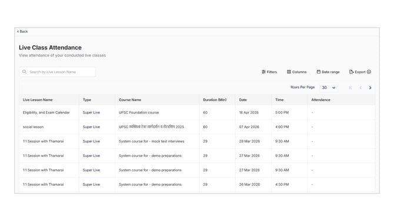394x221 pixels.
Task: Open the Columns selector
Action: [x=297, y=72]
